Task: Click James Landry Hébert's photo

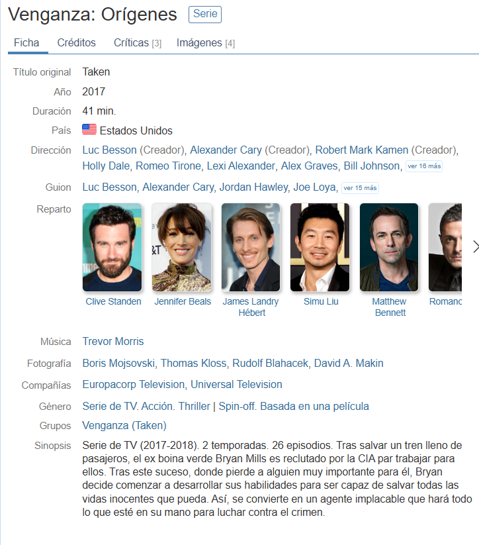Action: [x=251, y=247]
